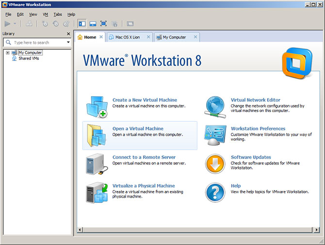325x245 pixels.
Task: Click the Virtualize a Physical Machine link
Action: pyautogui.click(x=144, y=186)
